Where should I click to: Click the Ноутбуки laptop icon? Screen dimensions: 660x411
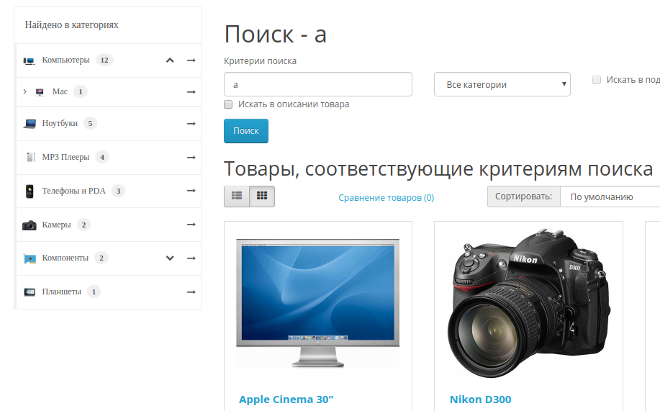point(30,124)
